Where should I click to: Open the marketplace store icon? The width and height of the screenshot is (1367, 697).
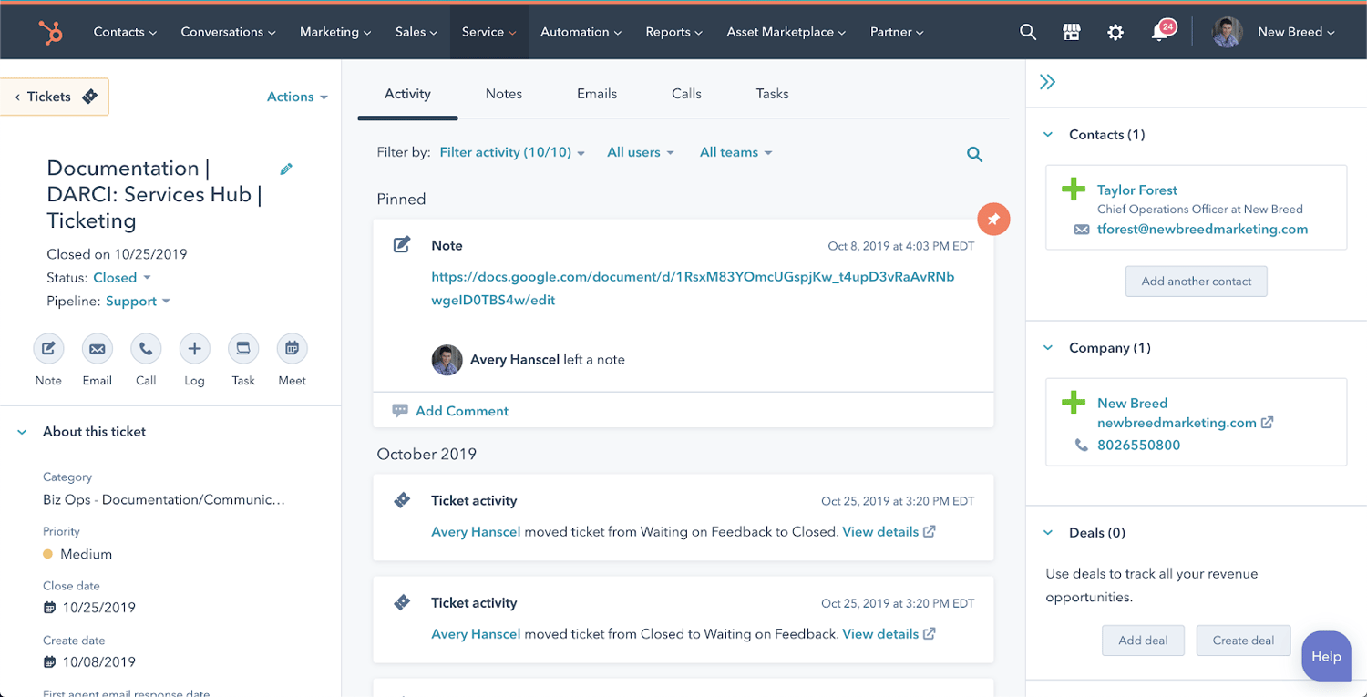click(1072, 32)
